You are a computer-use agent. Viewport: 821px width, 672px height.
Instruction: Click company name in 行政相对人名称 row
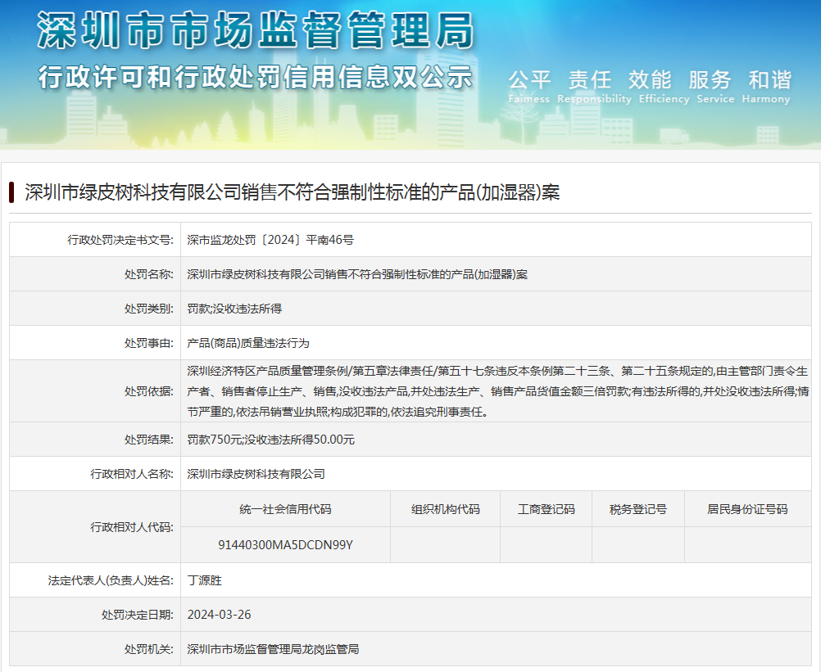tap(256, 474)
